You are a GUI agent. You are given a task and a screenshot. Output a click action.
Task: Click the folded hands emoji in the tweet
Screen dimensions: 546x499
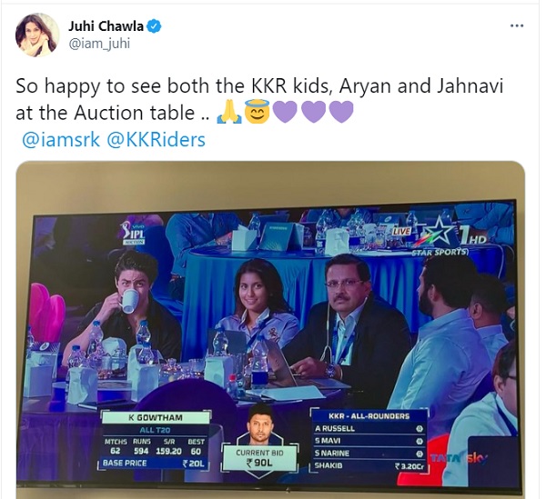[229, 113]
